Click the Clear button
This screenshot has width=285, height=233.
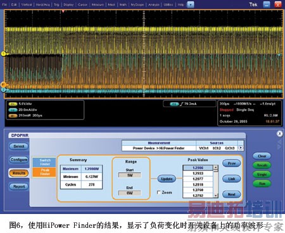[262, 156]
